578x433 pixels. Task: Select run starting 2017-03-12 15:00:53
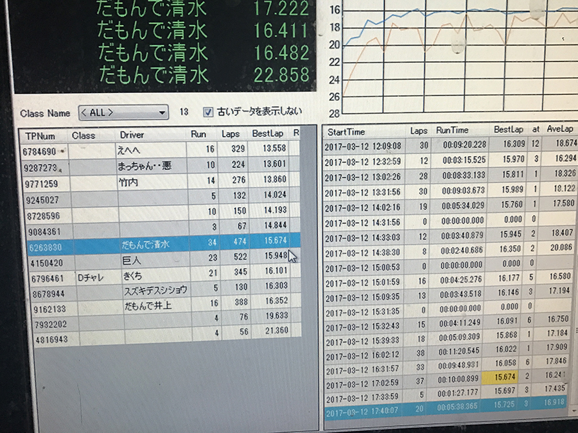(x=450, y=266)
